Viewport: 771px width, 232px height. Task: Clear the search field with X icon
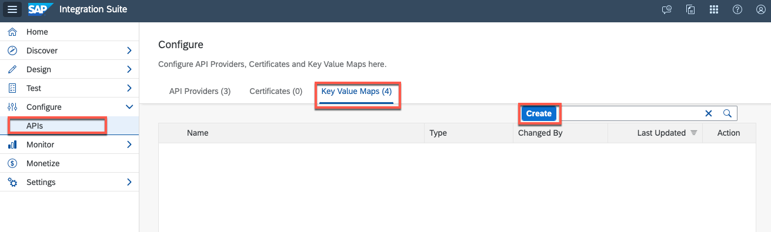click(709, 113)
